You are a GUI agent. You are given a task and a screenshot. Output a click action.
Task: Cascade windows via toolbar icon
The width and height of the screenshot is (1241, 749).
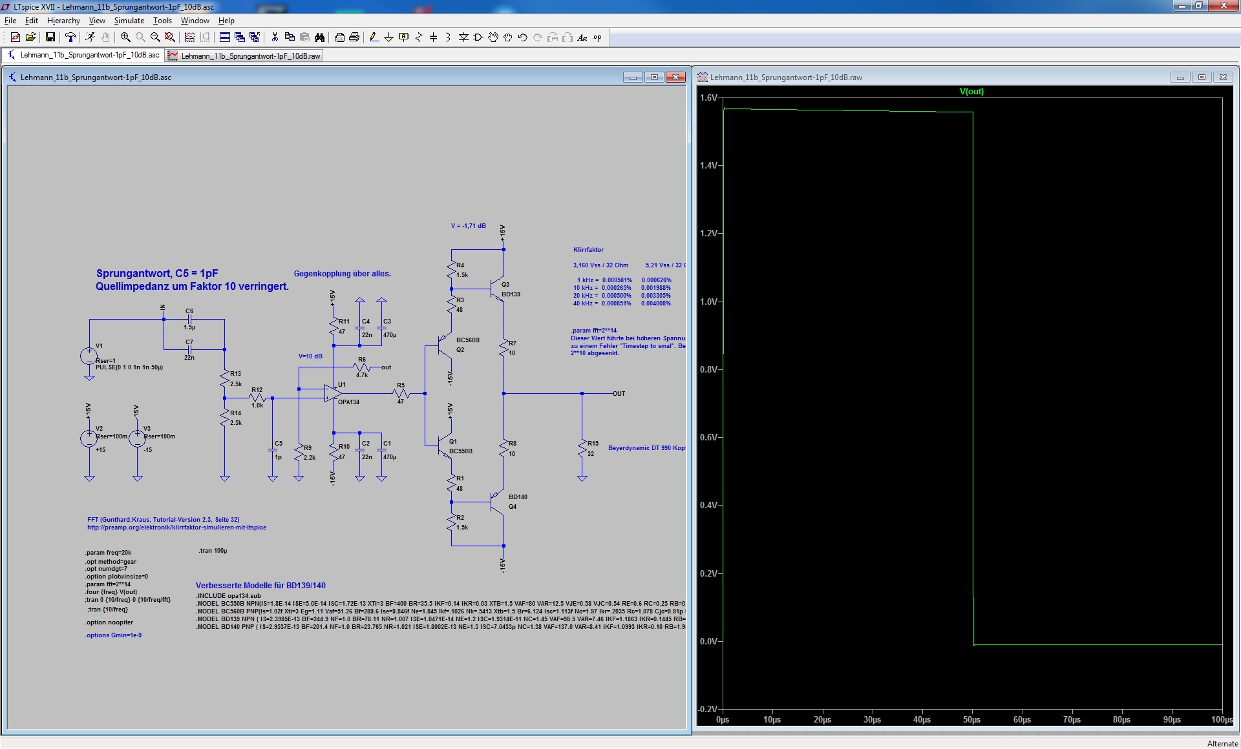[x=240, y=37]
